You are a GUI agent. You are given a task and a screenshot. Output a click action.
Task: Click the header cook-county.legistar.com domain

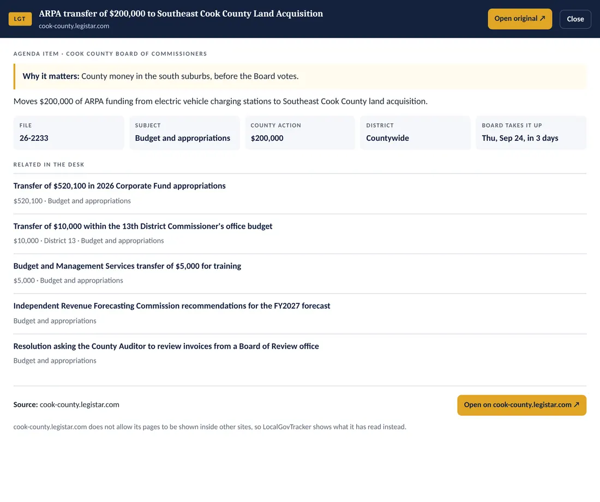[x=74, y=26]
